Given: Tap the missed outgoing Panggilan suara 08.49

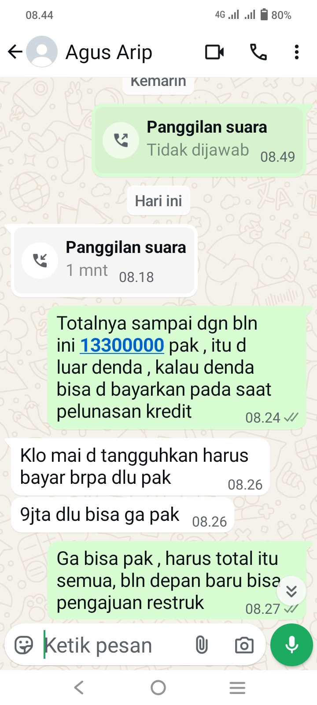Looking at the screenshot, I should pos(199,141).
